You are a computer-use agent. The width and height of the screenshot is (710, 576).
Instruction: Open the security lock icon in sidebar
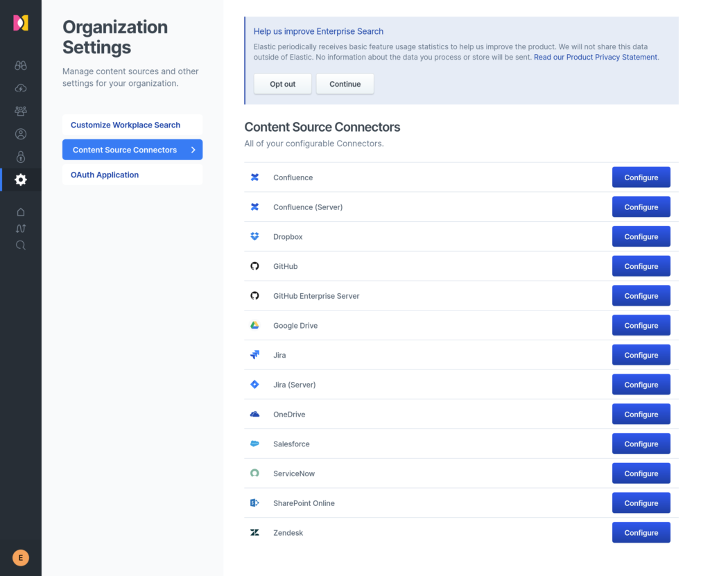pos(20,157)
